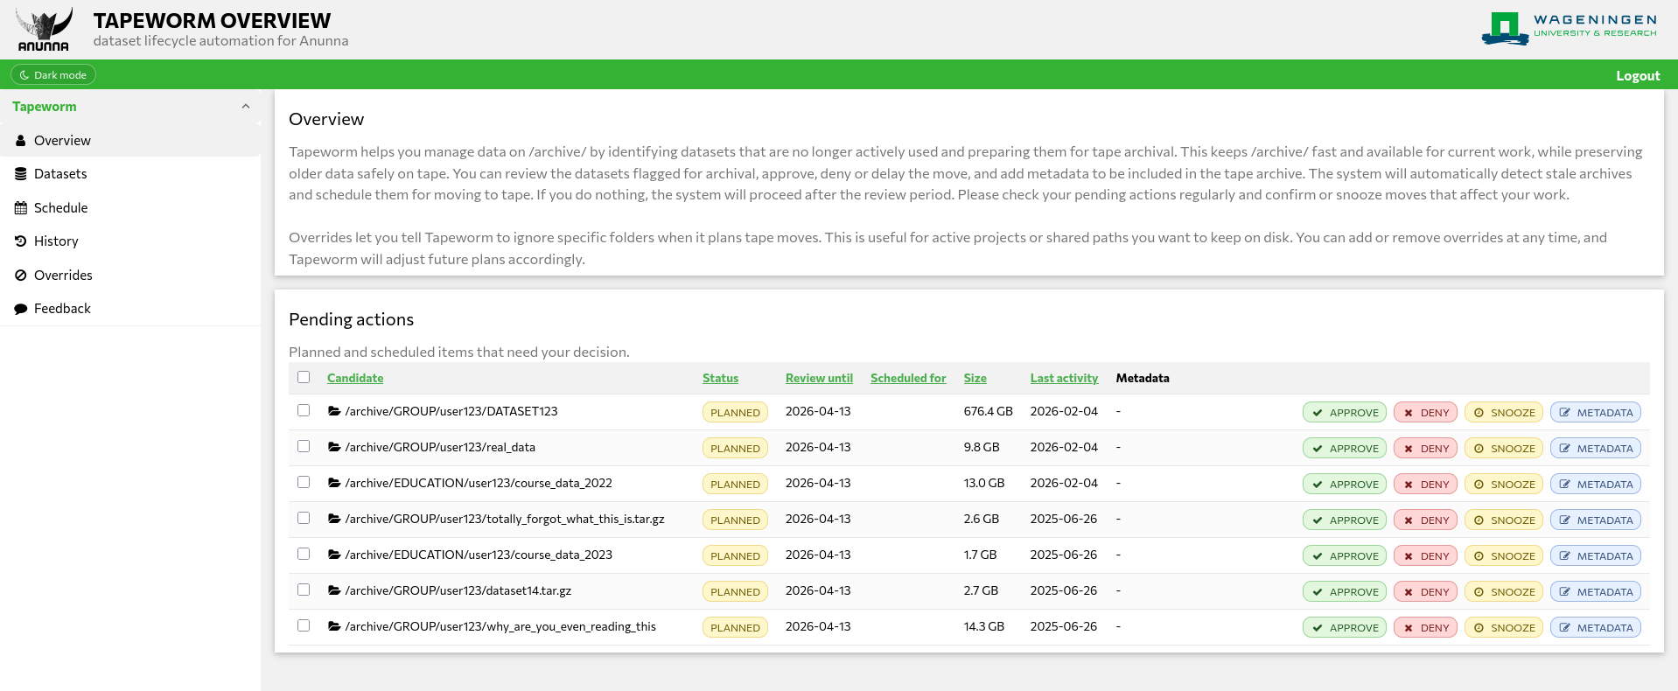The image size is (1678, 691).
Task: Go to Overview in the sidebar
Action: click(x=62, y=141)
